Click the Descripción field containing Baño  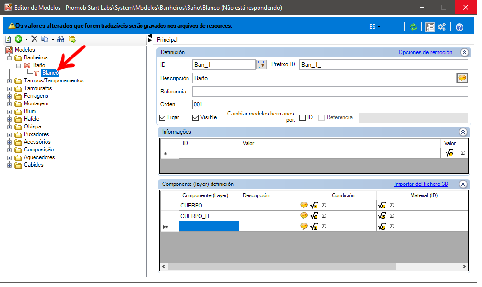click(x=324, y=78)
